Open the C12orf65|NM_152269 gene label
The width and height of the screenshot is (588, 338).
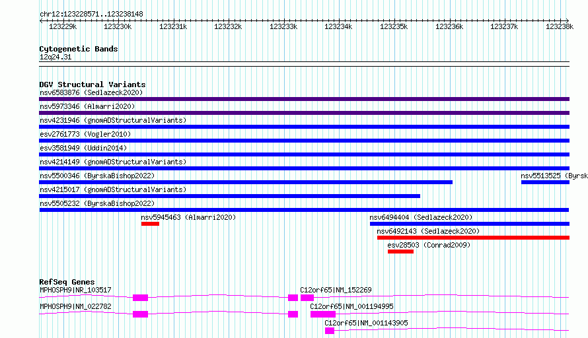click(x=336, y=290)
